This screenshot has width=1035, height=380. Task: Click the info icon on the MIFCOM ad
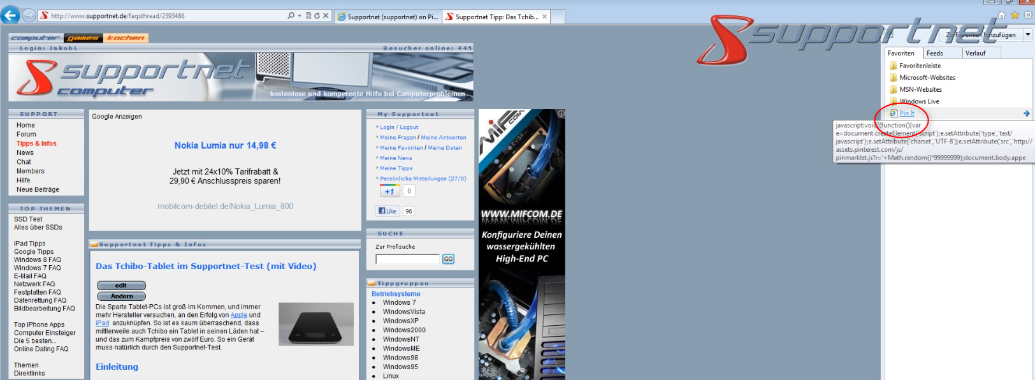click(561, 113)
